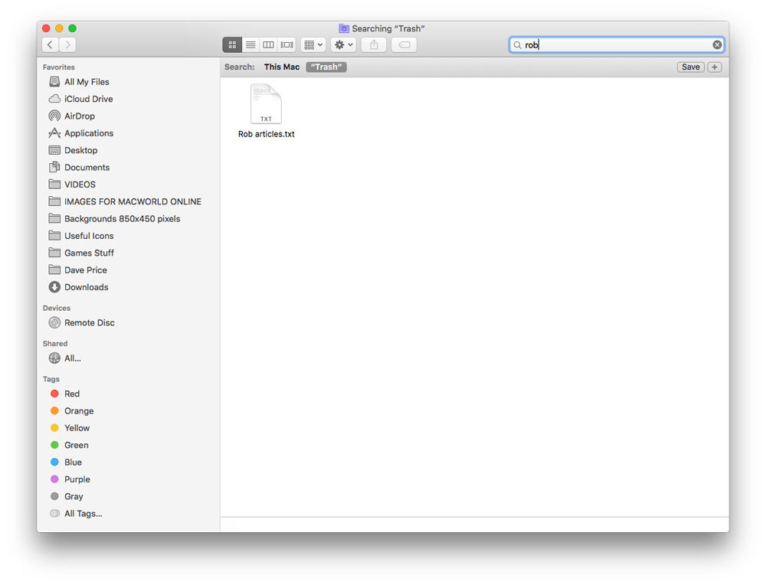The image size is (766, 585).
Task: Clear the search text with X button
Action: point(717,45)
